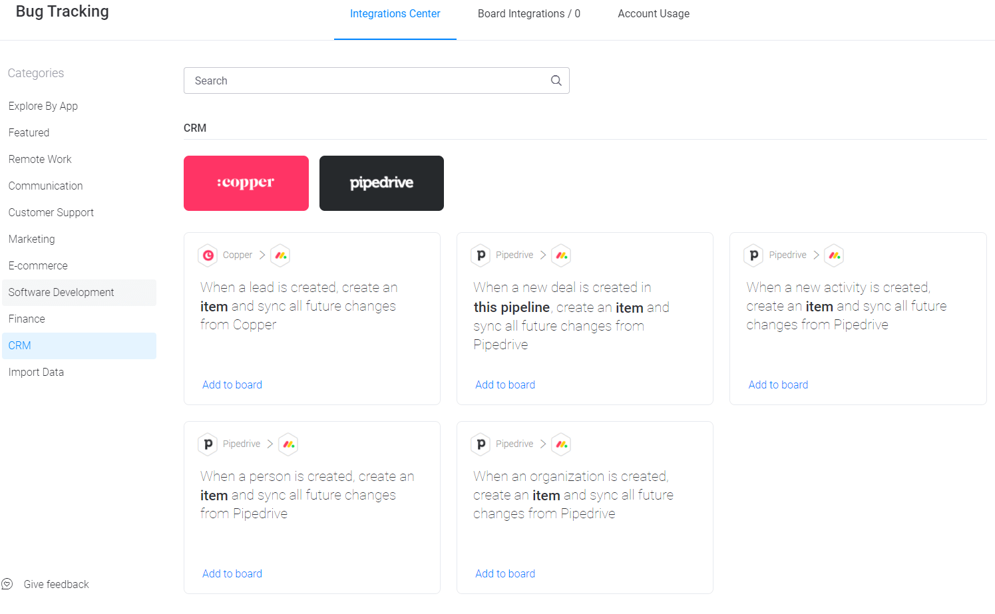The image size is (995, 614).
Task: Open the Pipedrive app tile
Action: (x=381, y=183)
